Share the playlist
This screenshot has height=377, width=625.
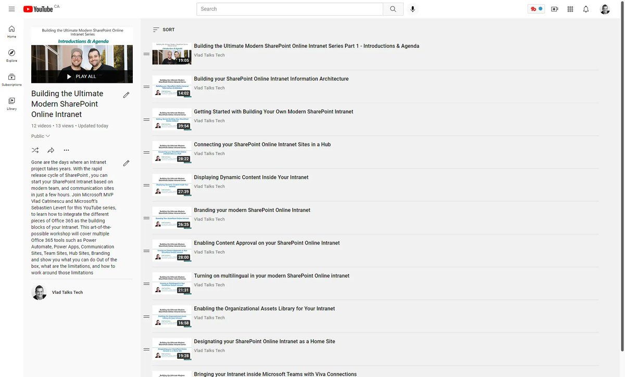click(x=51, y=150)
